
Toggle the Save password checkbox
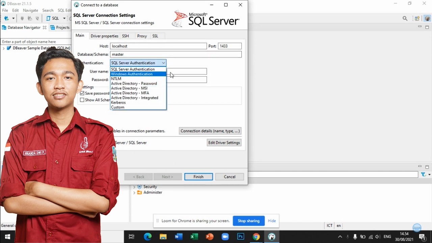coord(82,93)
